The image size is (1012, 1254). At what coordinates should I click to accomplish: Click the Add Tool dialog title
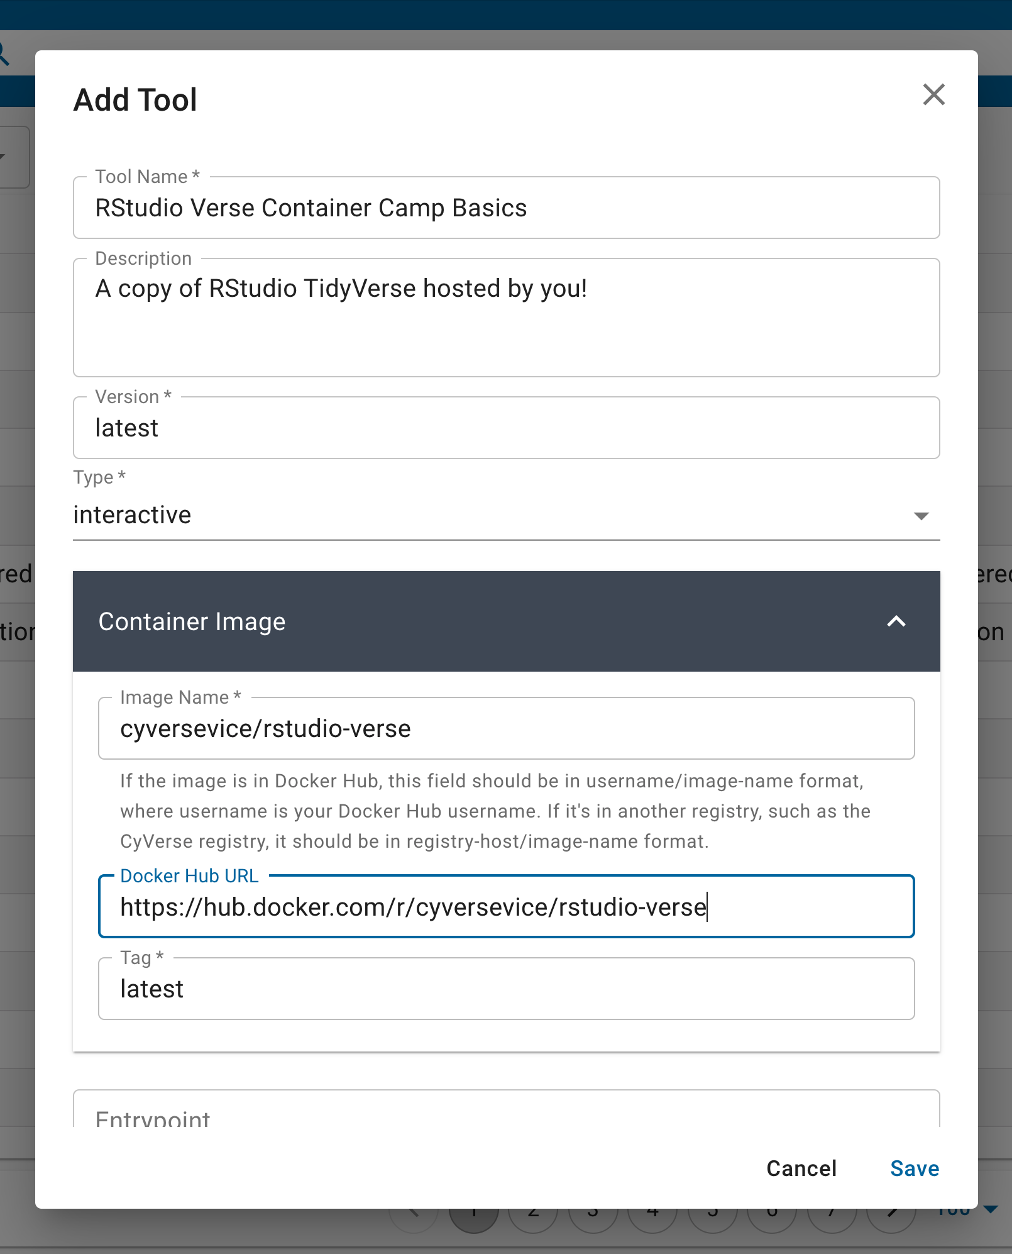click(x=135, y=100)
